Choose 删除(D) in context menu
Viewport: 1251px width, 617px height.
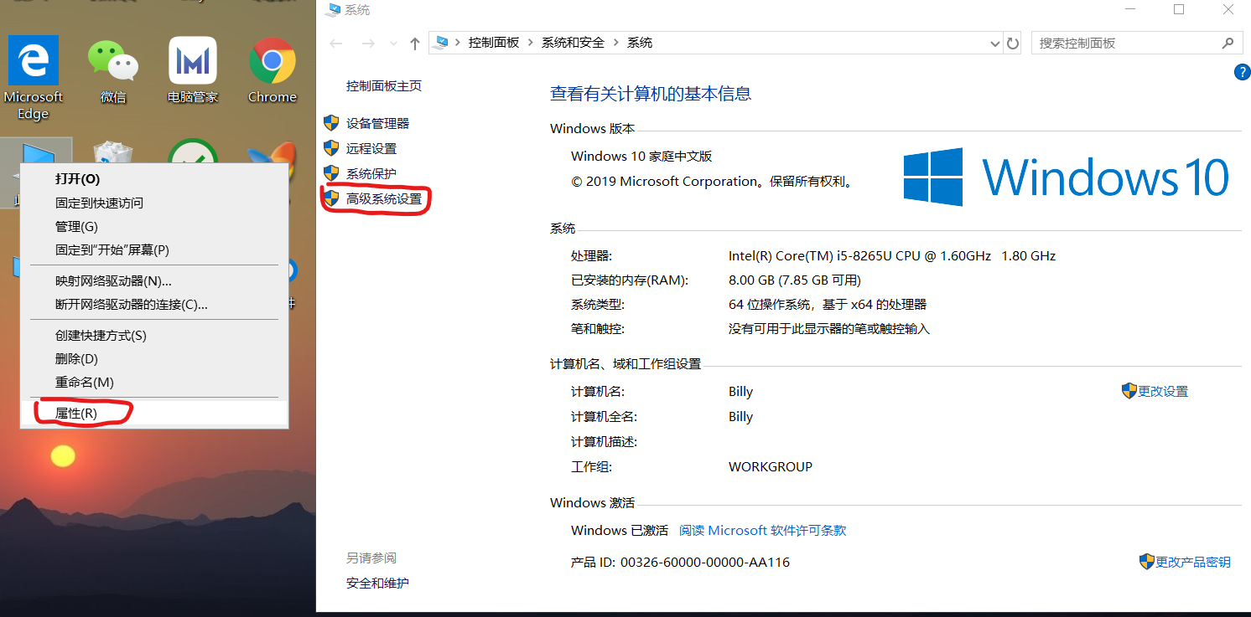tap(154, 358)
